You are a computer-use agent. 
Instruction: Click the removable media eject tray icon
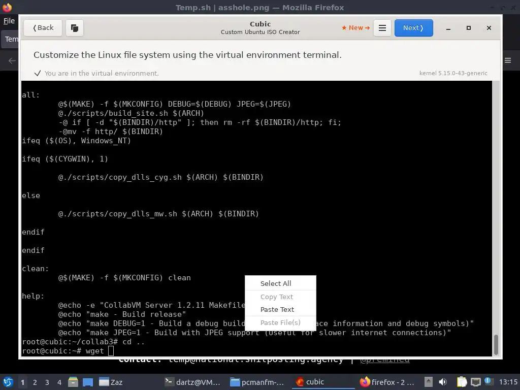(x=428, y=382)
